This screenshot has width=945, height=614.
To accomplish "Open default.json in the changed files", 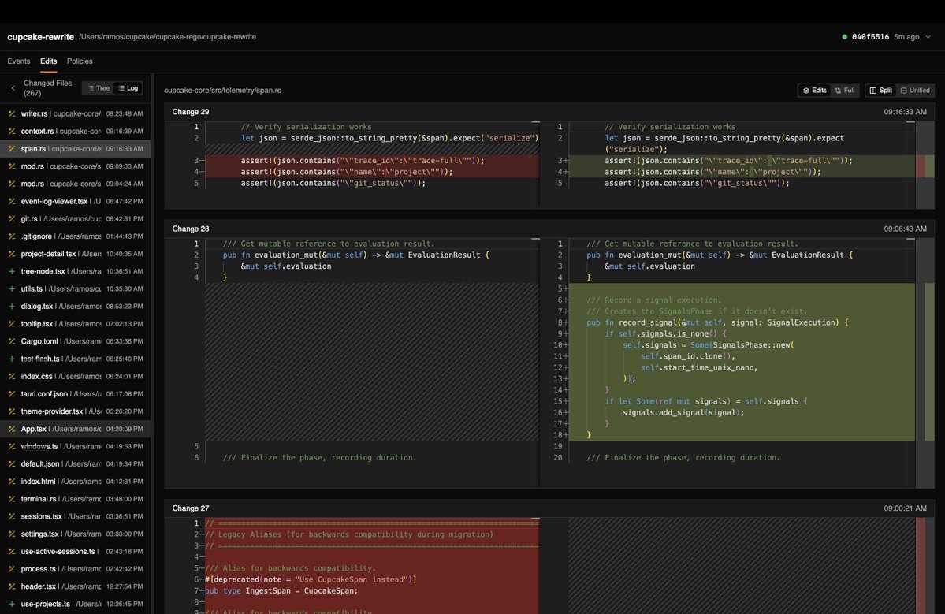I will click(x=76, y=464).
